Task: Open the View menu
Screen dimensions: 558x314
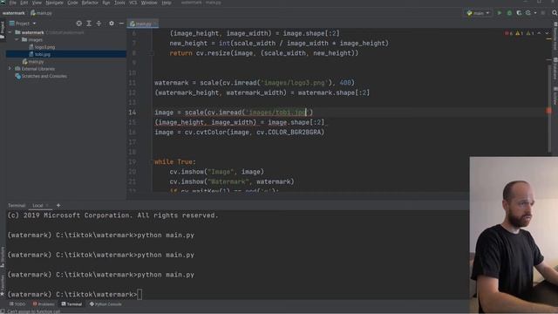Action: pyautogui.click(x=37, y=3)
